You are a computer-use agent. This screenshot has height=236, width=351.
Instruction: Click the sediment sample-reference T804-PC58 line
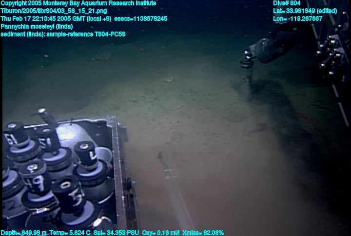63,34
